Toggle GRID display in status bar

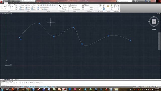22,87
